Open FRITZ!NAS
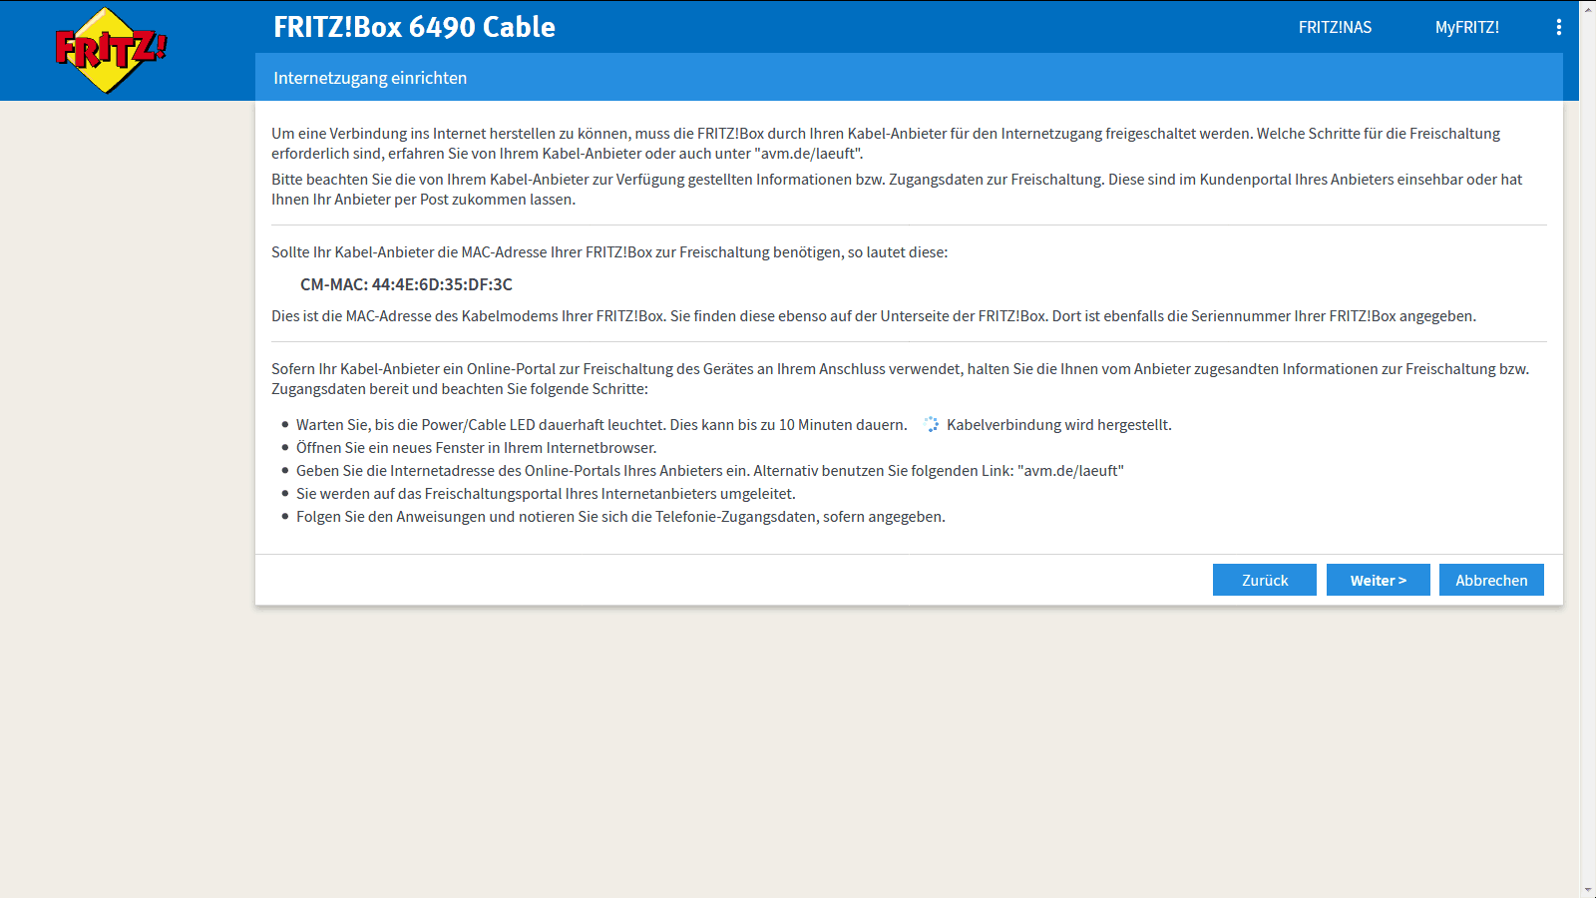Screen dimensions: 1596x898 click(x=1335, y=27)
